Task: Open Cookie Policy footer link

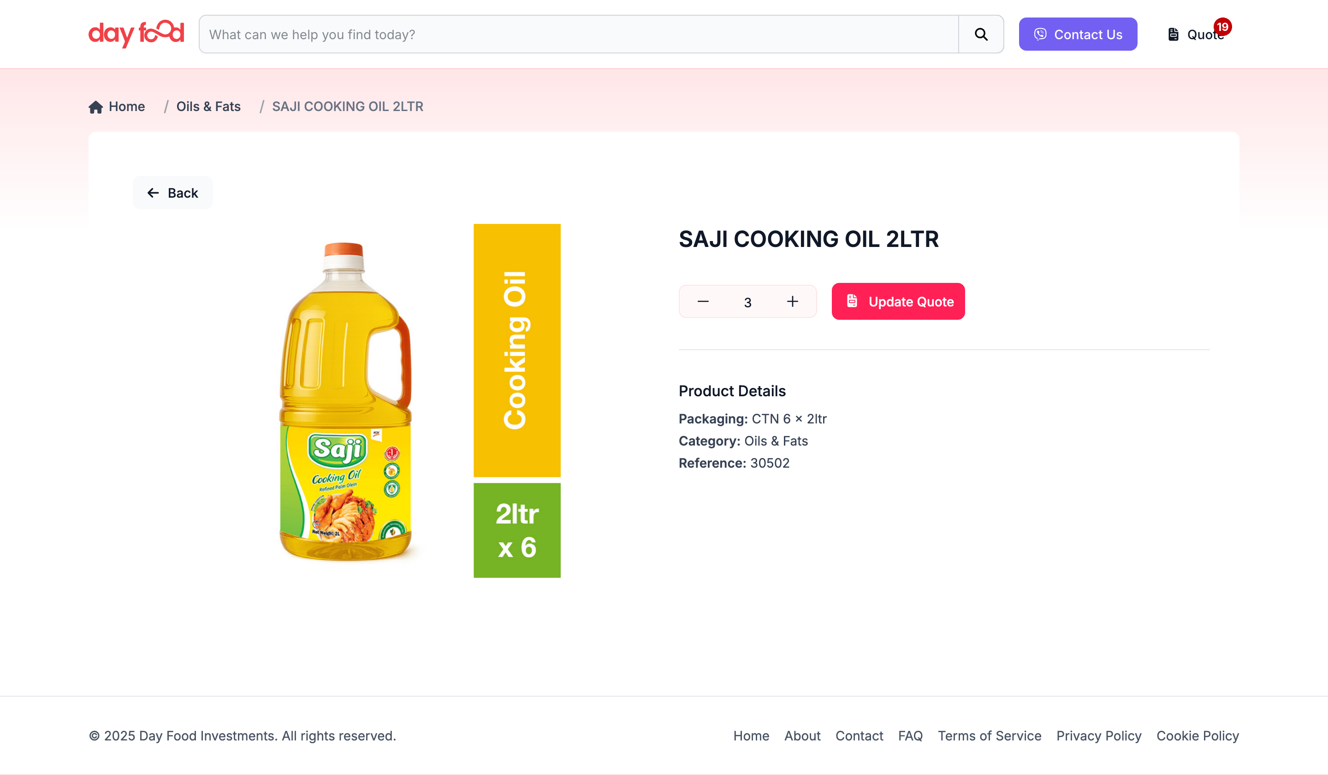Action: coord(1198,735)
